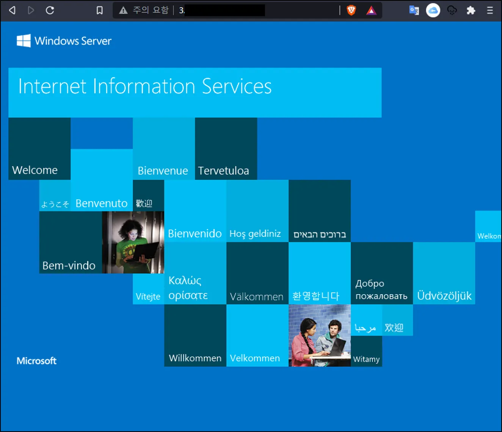This screenshot has width=502, height=432.
Task: Open the browser hamburger main menu
Action: point(490,10)
